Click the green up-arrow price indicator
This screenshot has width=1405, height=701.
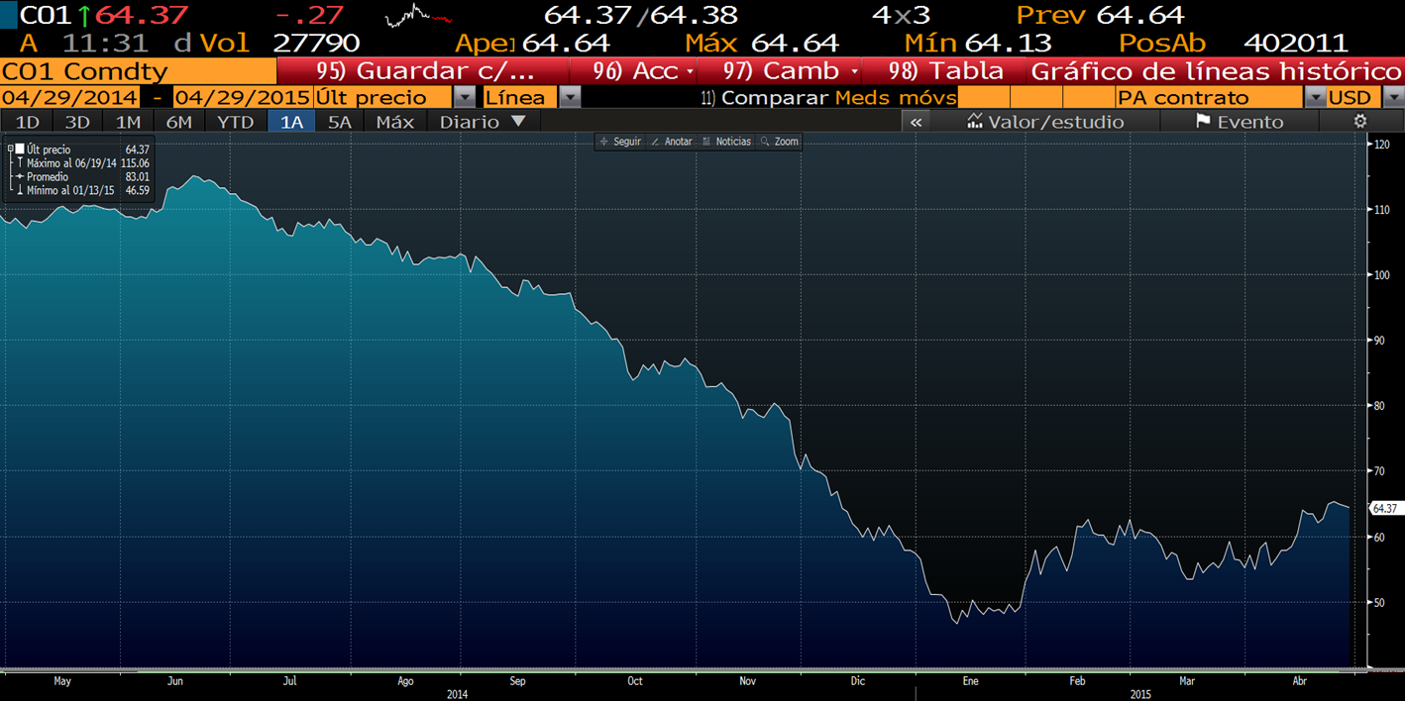point(84,16)
